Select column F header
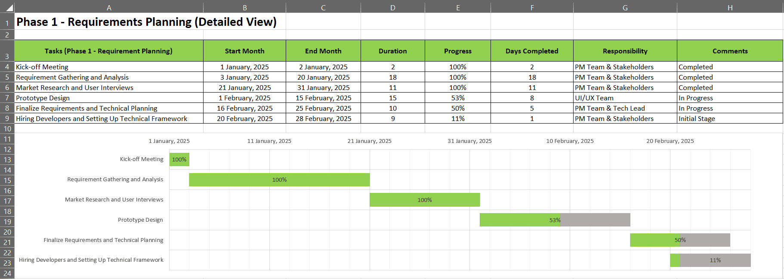Image resolution: width=784 pixels, height=279 pixels. [x=532, y=7]
